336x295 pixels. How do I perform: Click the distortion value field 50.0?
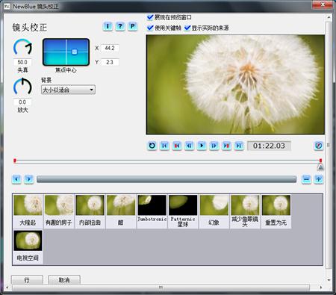point(22,62)
